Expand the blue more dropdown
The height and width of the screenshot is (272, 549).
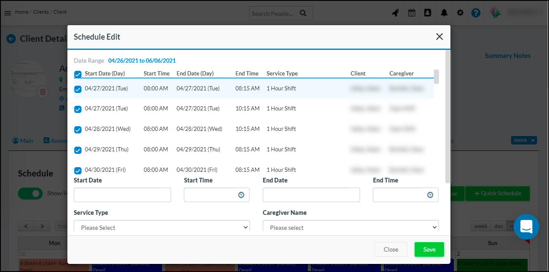point(524,140)
